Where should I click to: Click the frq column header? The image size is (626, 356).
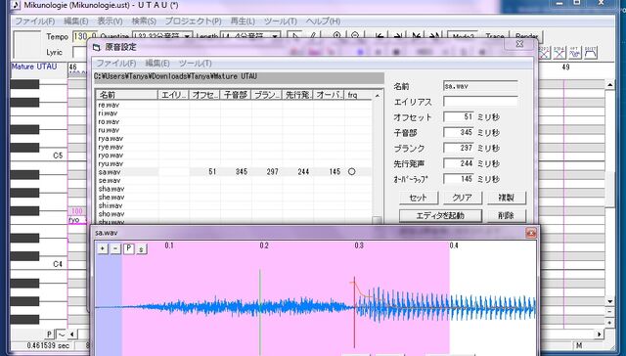(x=359, y=95)
